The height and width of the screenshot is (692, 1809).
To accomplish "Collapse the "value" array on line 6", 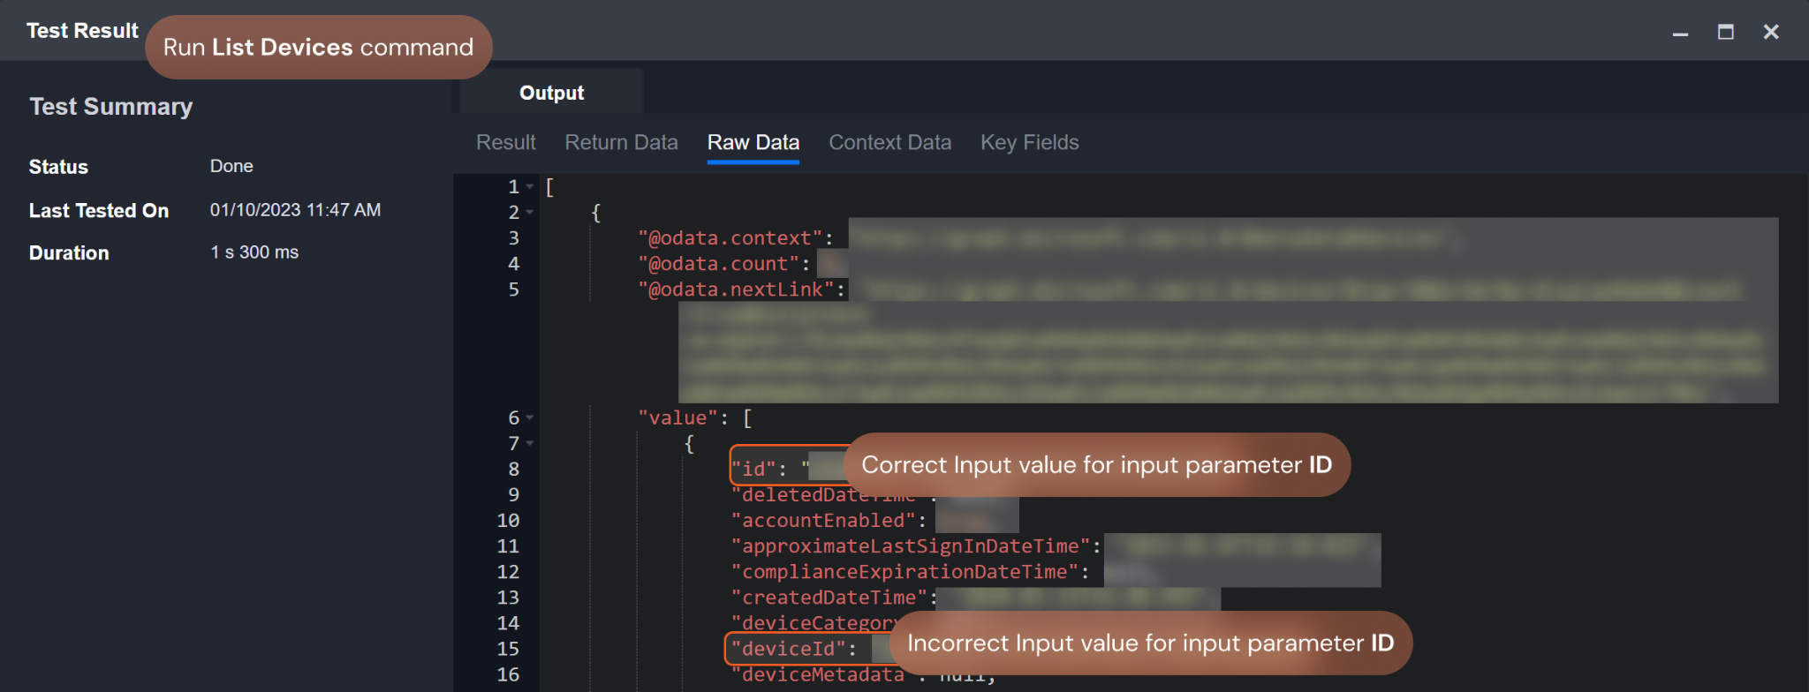I will [530, 418].
